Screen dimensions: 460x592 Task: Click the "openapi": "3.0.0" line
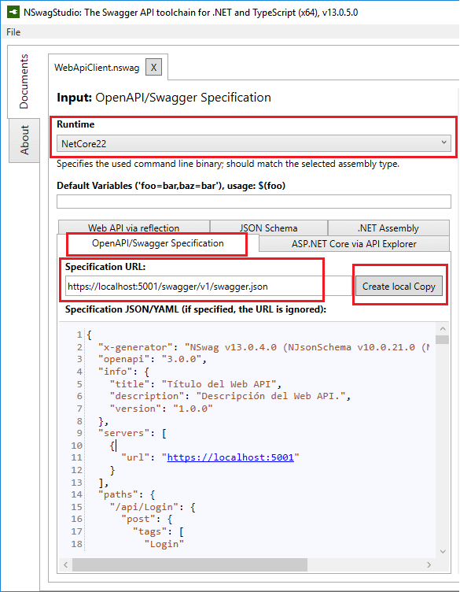[152, 359]
